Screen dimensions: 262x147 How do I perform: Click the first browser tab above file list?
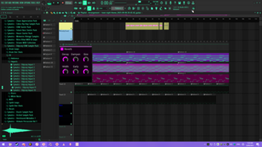coord(3,17)
